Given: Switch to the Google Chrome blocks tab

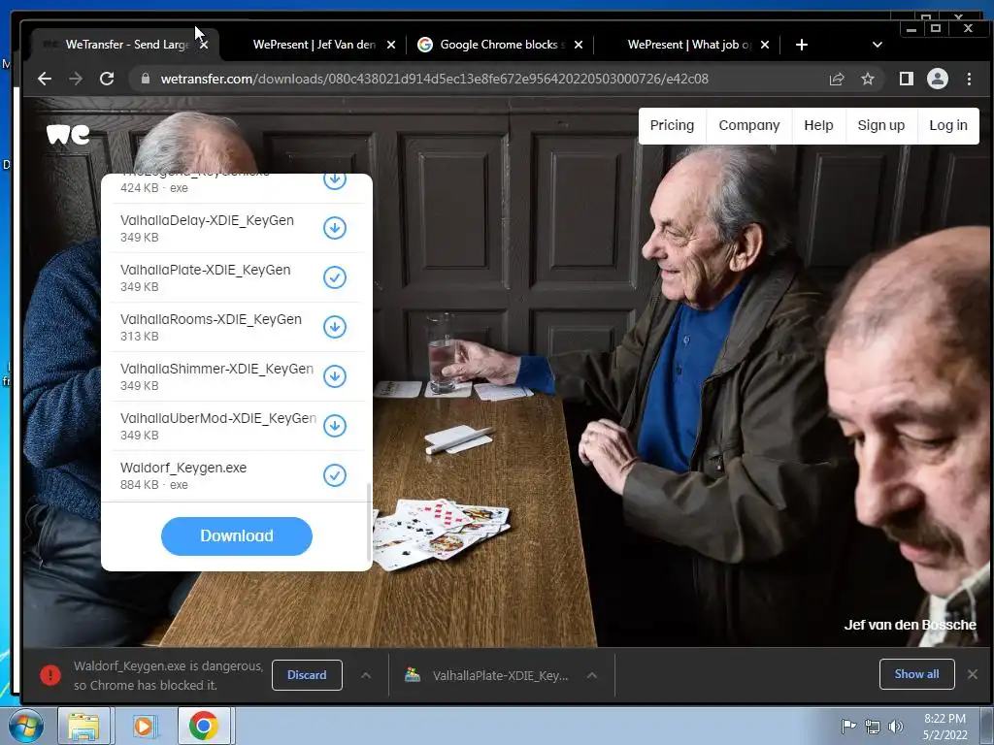Looking at the screenshot, I should (501, 45).
